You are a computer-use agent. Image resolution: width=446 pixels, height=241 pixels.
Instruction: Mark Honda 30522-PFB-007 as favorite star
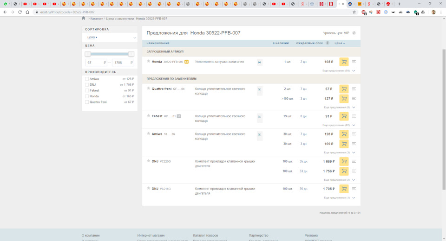148,61
